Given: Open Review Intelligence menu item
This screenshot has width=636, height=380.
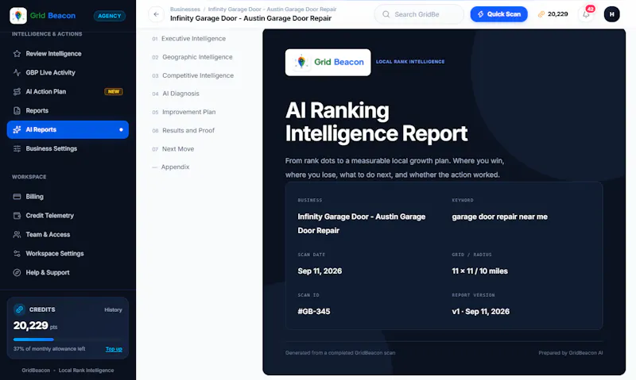Looking at the screenshot, I should click(68, 53).
